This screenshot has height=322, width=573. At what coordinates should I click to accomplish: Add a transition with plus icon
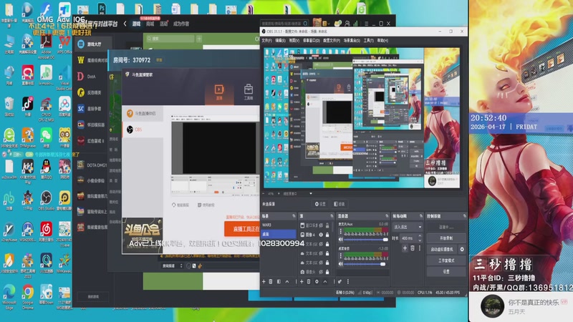pos(405,248)
